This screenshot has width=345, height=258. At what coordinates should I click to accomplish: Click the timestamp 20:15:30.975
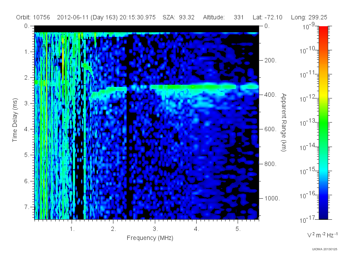tap(138, 17)
